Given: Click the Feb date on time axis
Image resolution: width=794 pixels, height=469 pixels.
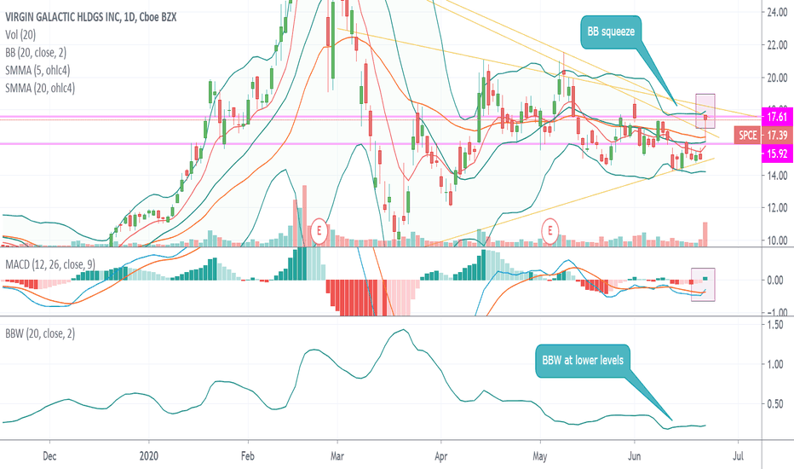Looking at the screenshot, I should (248, 456).
